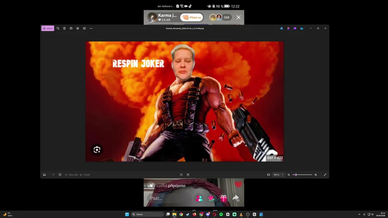Start slideshow with the toolbar play icon
Viewport: 388px width, 218px height.
(x=84, y=28)
